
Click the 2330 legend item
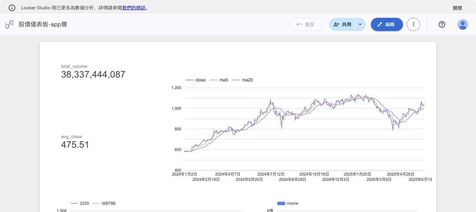click(80, 203)
